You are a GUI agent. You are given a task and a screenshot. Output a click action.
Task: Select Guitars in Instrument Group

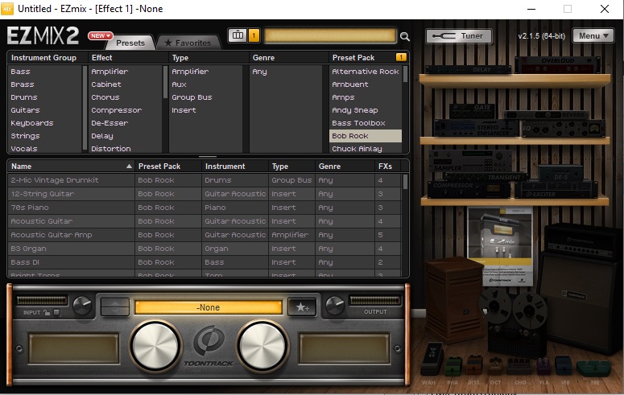coord(26,110)
